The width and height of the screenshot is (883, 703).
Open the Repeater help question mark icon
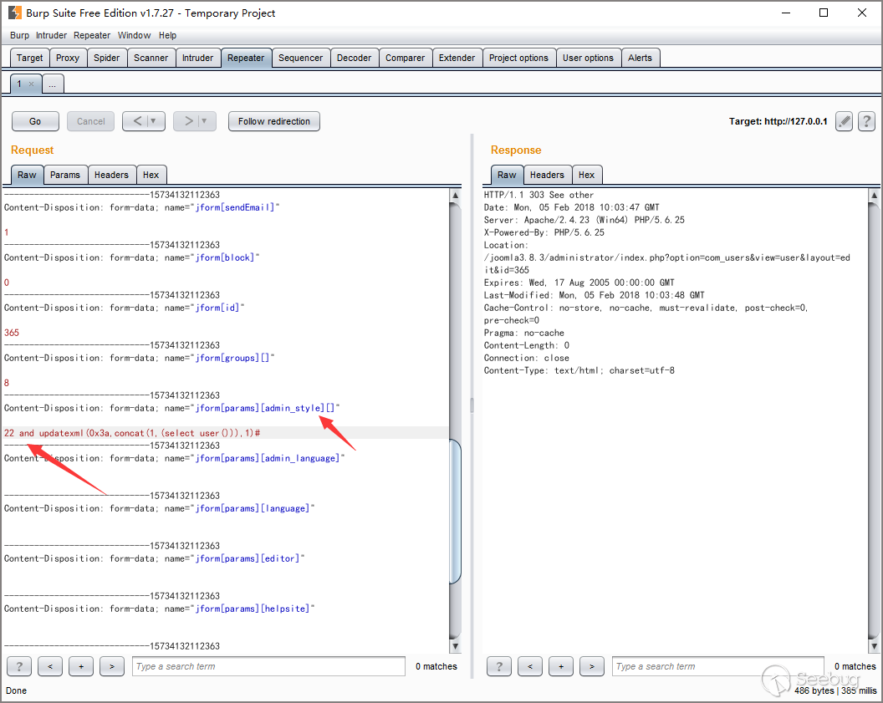pos(866,121)
